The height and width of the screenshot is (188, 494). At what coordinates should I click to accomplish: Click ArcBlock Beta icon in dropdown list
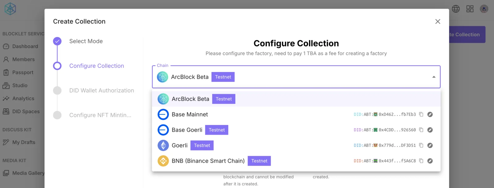163,99
